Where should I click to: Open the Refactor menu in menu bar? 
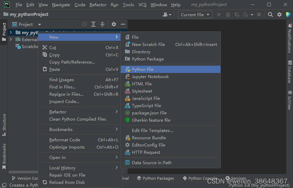(98, 4)
